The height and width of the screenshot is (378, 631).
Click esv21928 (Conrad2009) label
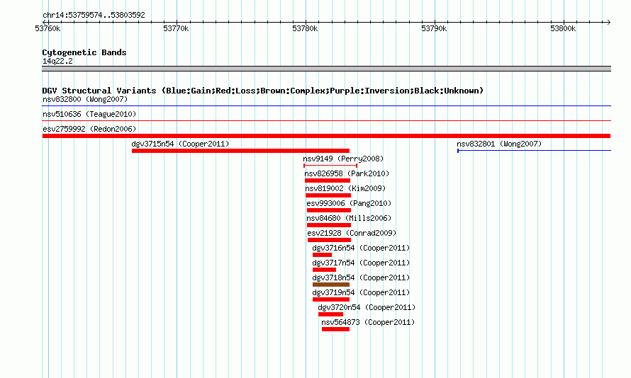(352, 233)
